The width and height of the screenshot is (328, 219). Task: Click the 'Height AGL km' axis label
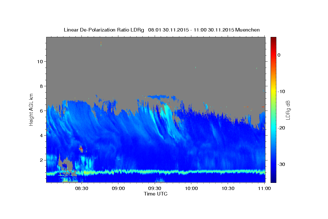(31, 109)
